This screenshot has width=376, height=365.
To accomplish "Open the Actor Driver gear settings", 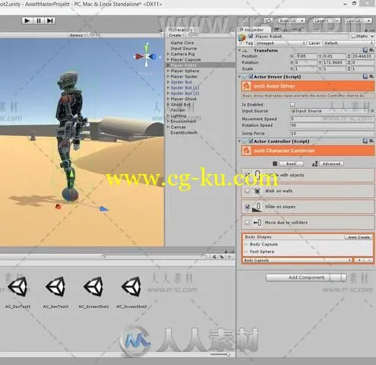I will [371, 76].
